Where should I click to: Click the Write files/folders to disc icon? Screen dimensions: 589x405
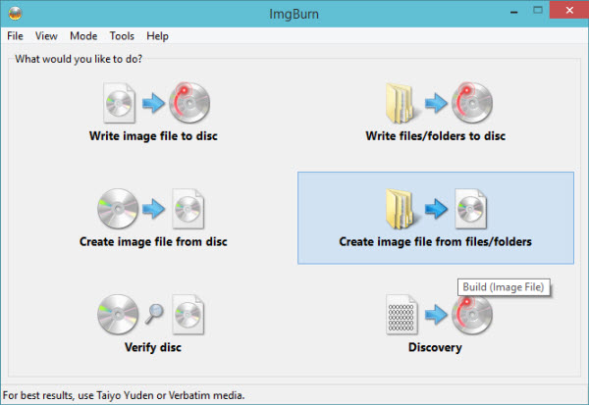pos(439,103)
